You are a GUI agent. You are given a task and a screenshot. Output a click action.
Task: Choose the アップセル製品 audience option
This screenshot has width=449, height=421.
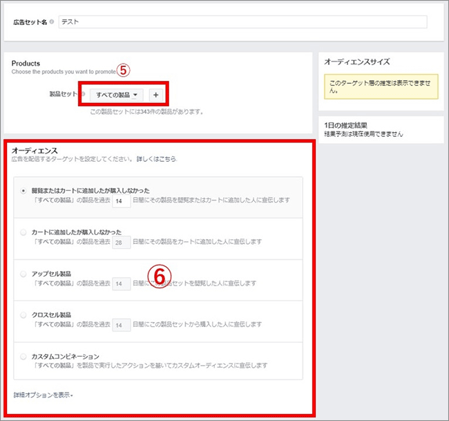click(24, 274)
